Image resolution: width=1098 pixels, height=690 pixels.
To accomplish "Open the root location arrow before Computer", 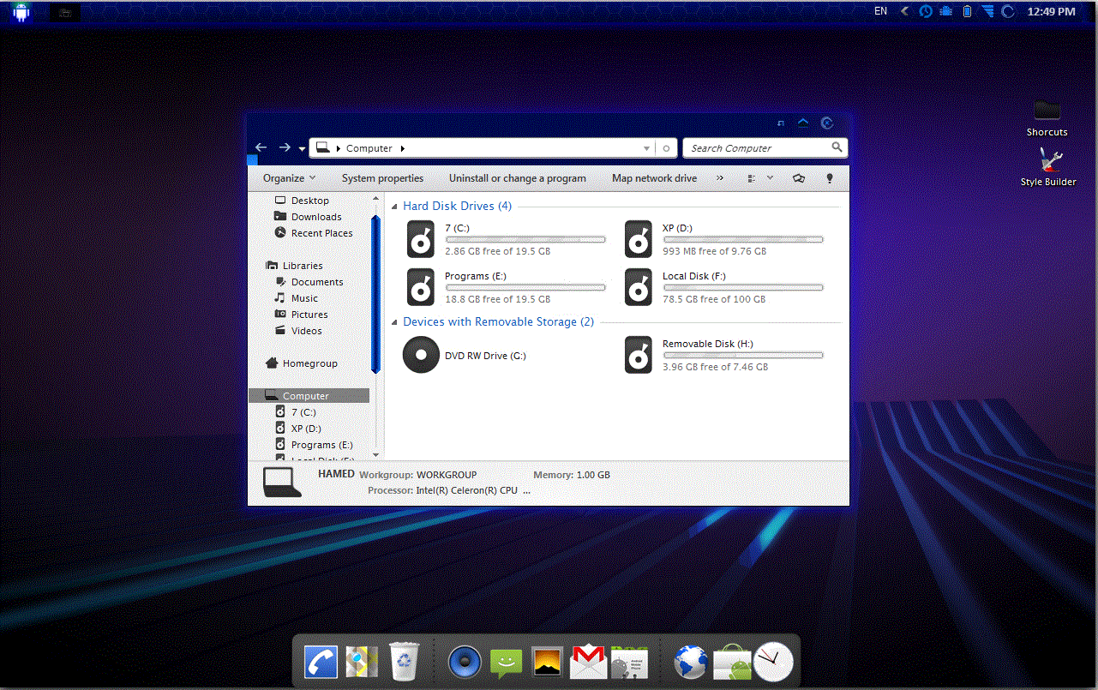I will pyautogui.click(x=338, y=148).
